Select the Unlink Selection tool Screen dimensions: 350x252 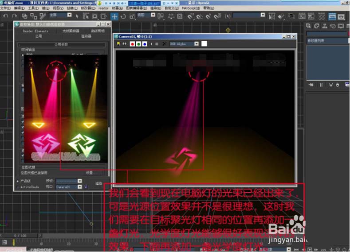point(33,16)
